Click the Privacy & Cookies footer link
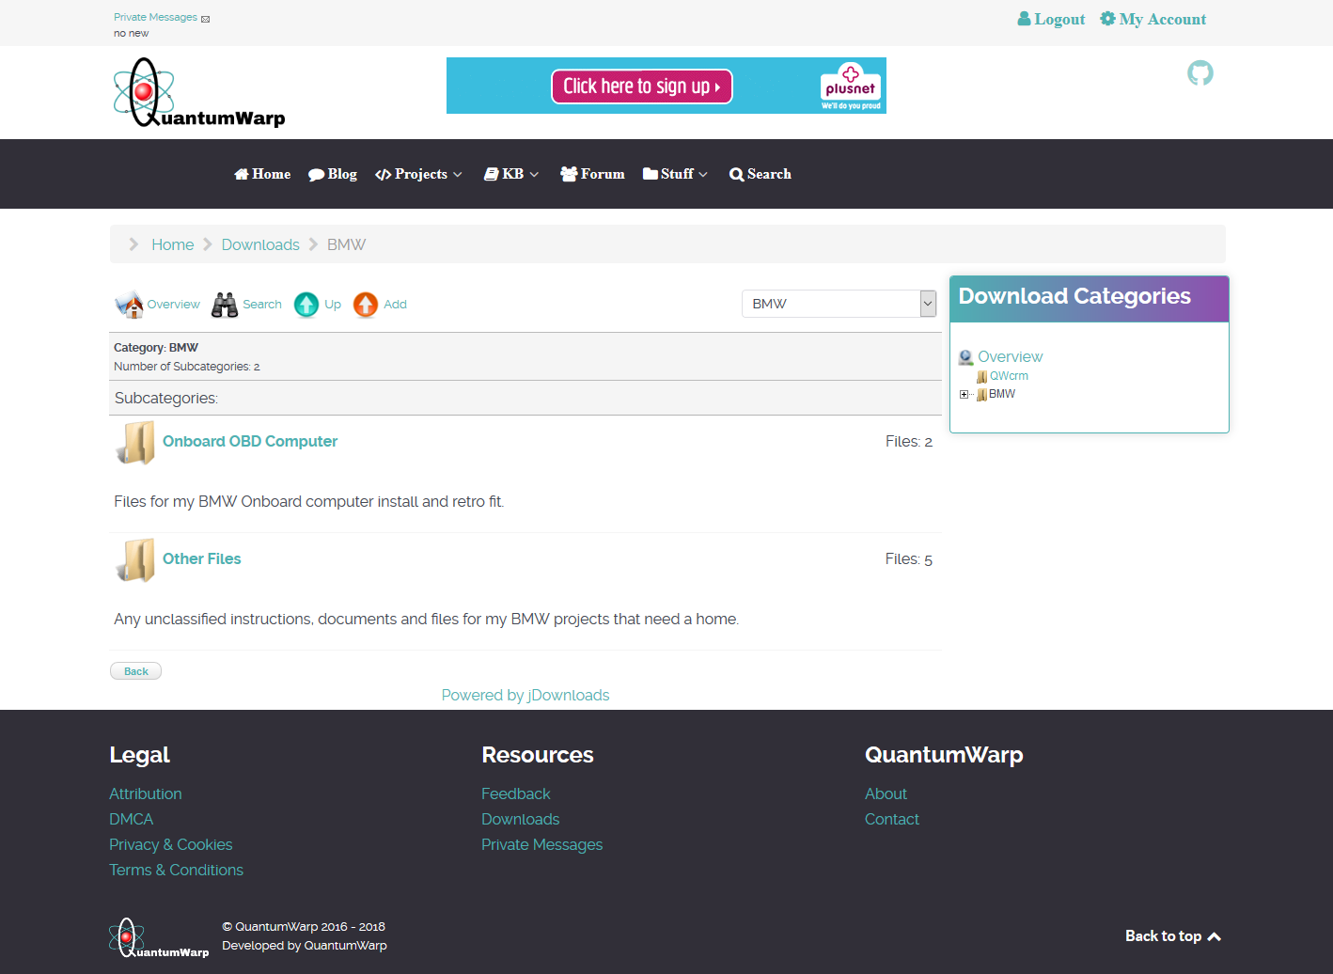Screen dimensions: 1333x974 170,844
